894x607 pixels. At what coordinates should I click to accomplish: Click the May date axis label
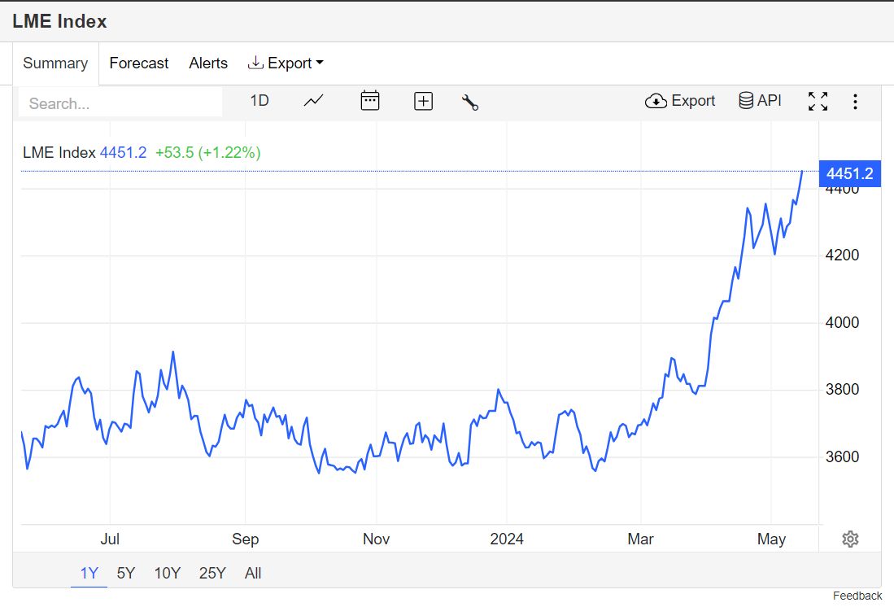(x=771, y=539)
